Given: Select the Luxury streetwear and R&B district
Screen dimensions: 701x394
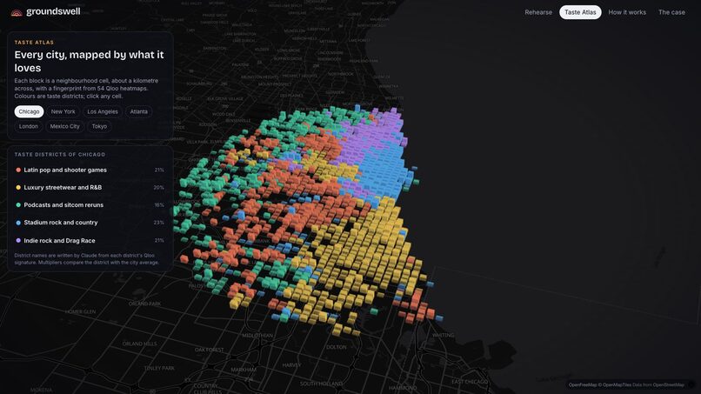Looking at the screenshot, I should pos(90,187).
